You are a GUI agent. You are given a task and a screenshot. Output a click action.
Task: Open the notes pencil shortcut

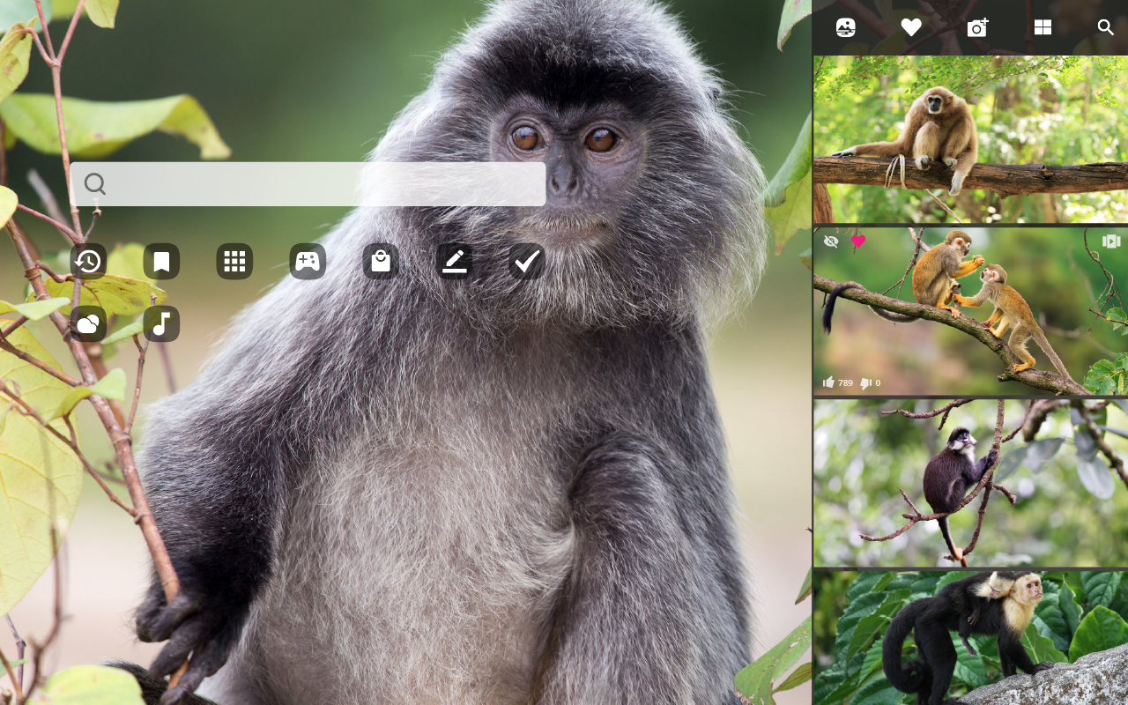click(454, 261)
